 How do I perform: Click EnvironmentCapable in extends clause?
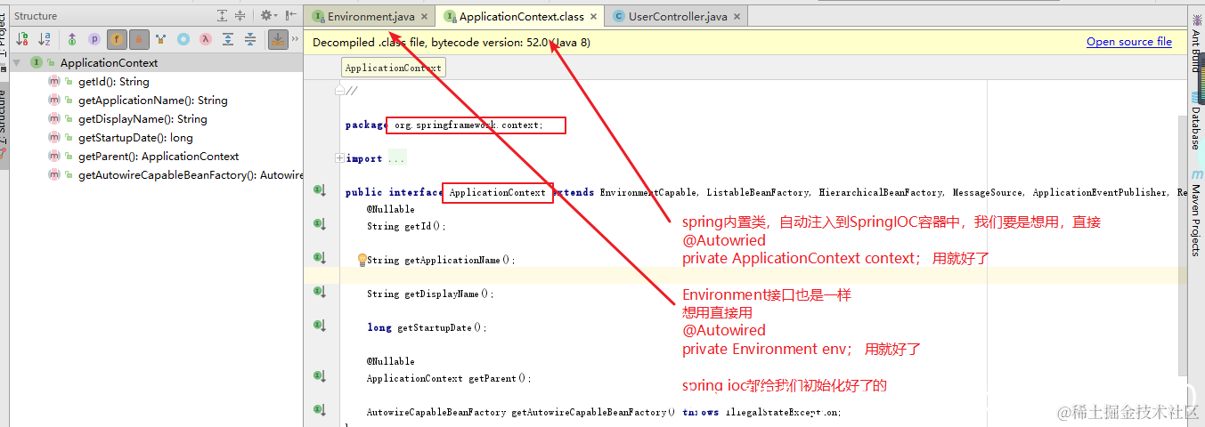[x=651, y=193]
